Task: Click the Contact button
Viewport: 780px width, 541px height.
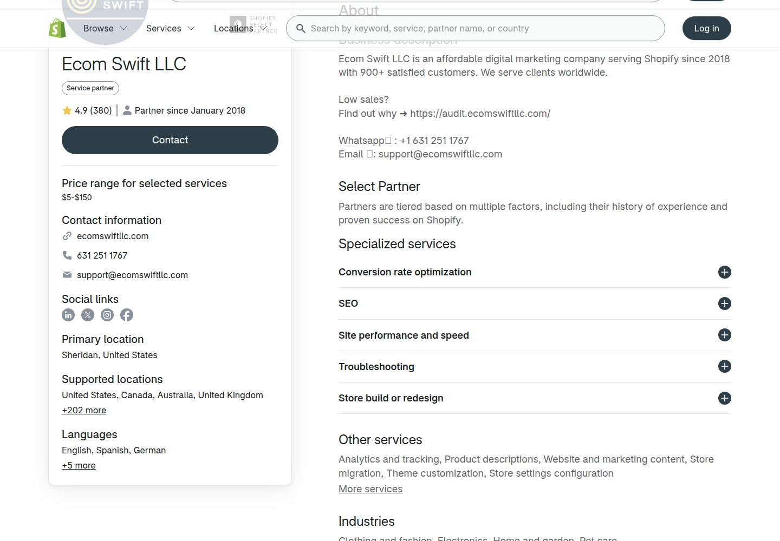Action: (x=170, y=140)
